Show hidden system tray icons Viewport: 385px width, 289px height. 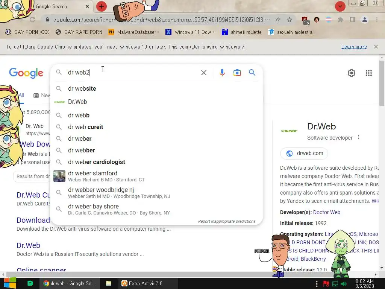[x=317, y=284]
